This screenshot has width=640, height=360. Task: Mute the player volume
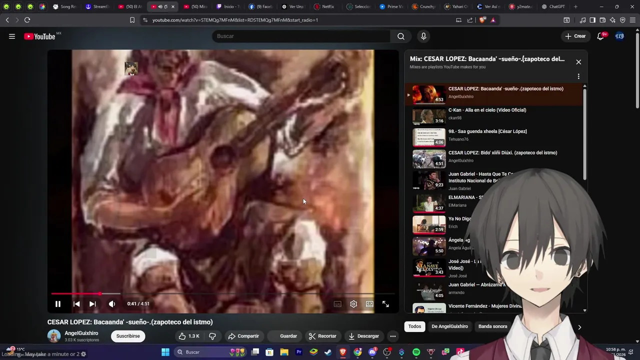click(112, 304)
